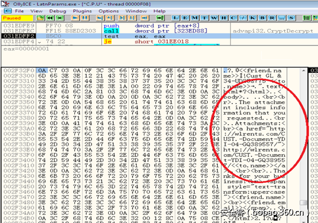The width and height of the screenshot is (318, 223).
Task: Select disassembly address 031EDFE9
Action: point(19,26)
